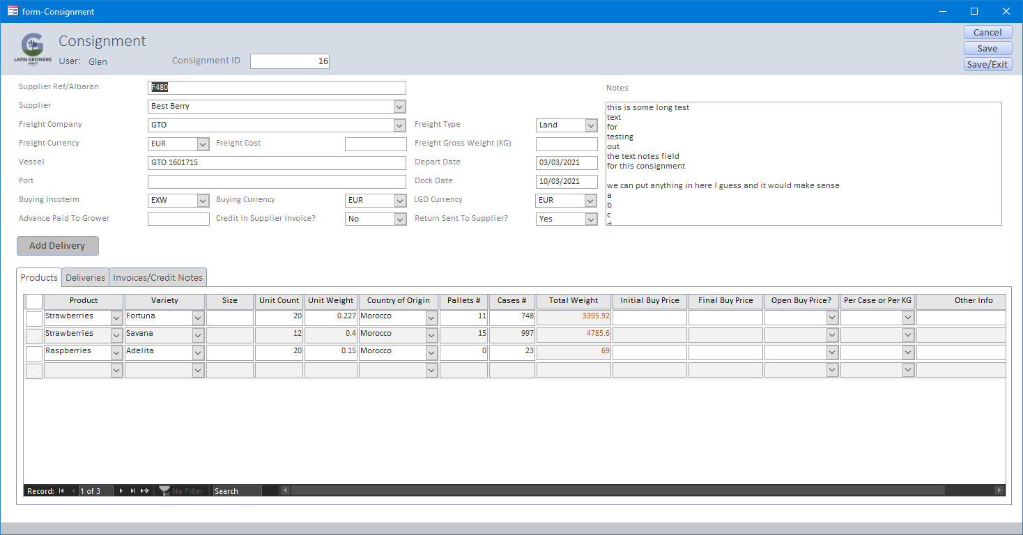Screen dimensions: 1023x535
Task: Go to next record in navigator
Action: pyautogui.click(x=121, y=491)
